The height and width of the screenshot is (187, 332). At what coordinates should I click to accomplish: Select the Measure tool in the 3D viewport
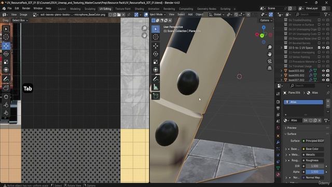pyautogui.click(x=156, y=87)
